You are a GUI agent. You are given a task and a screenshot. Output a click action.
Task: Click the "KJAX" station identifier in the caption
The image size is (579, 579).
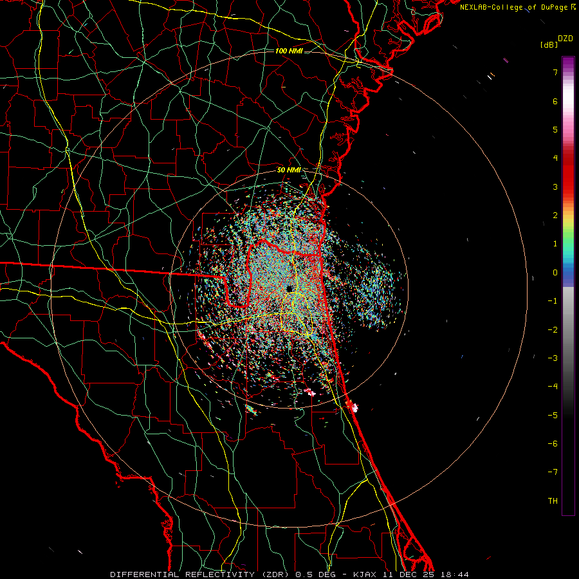[x=365, y=574]
